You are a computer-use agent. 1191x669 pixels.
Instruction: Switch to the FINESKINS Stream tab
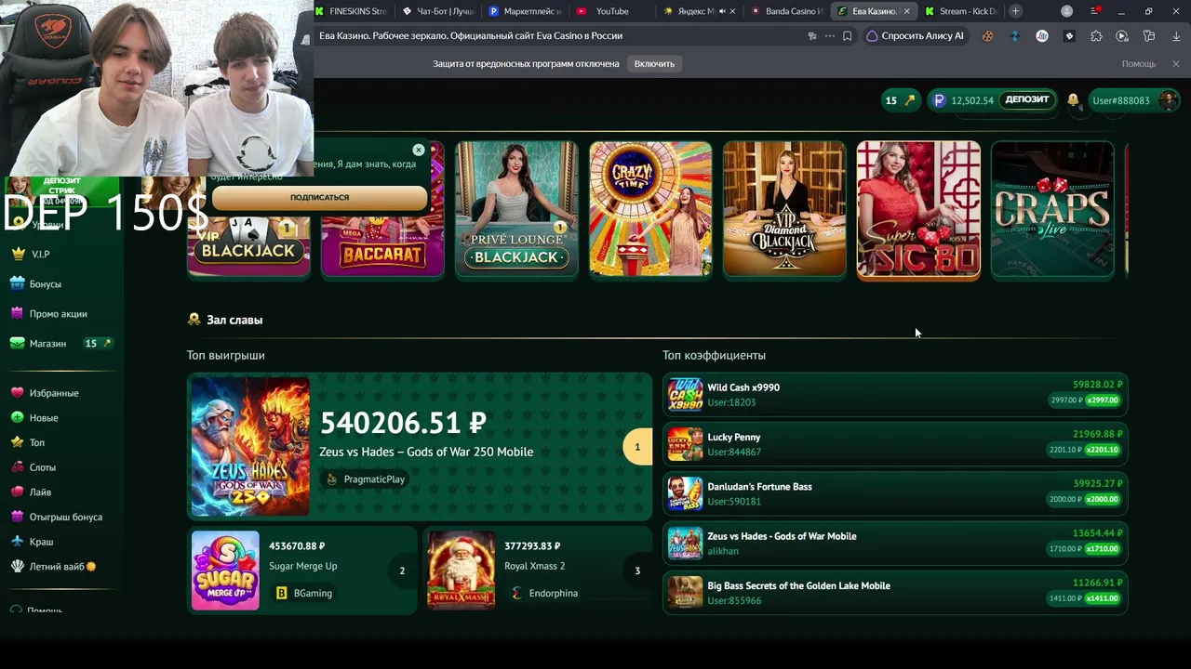click(351, 11)
